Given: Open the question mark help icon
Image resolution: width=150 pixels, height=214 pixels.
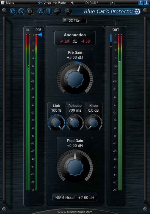Looking at the screenshot, I should click(x=140, y=3).
